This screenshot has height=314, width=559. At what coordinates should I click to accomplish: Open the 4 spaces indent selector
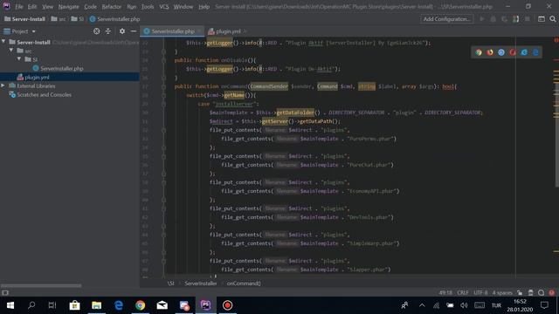pyautogui.click(x=502, y=293)
